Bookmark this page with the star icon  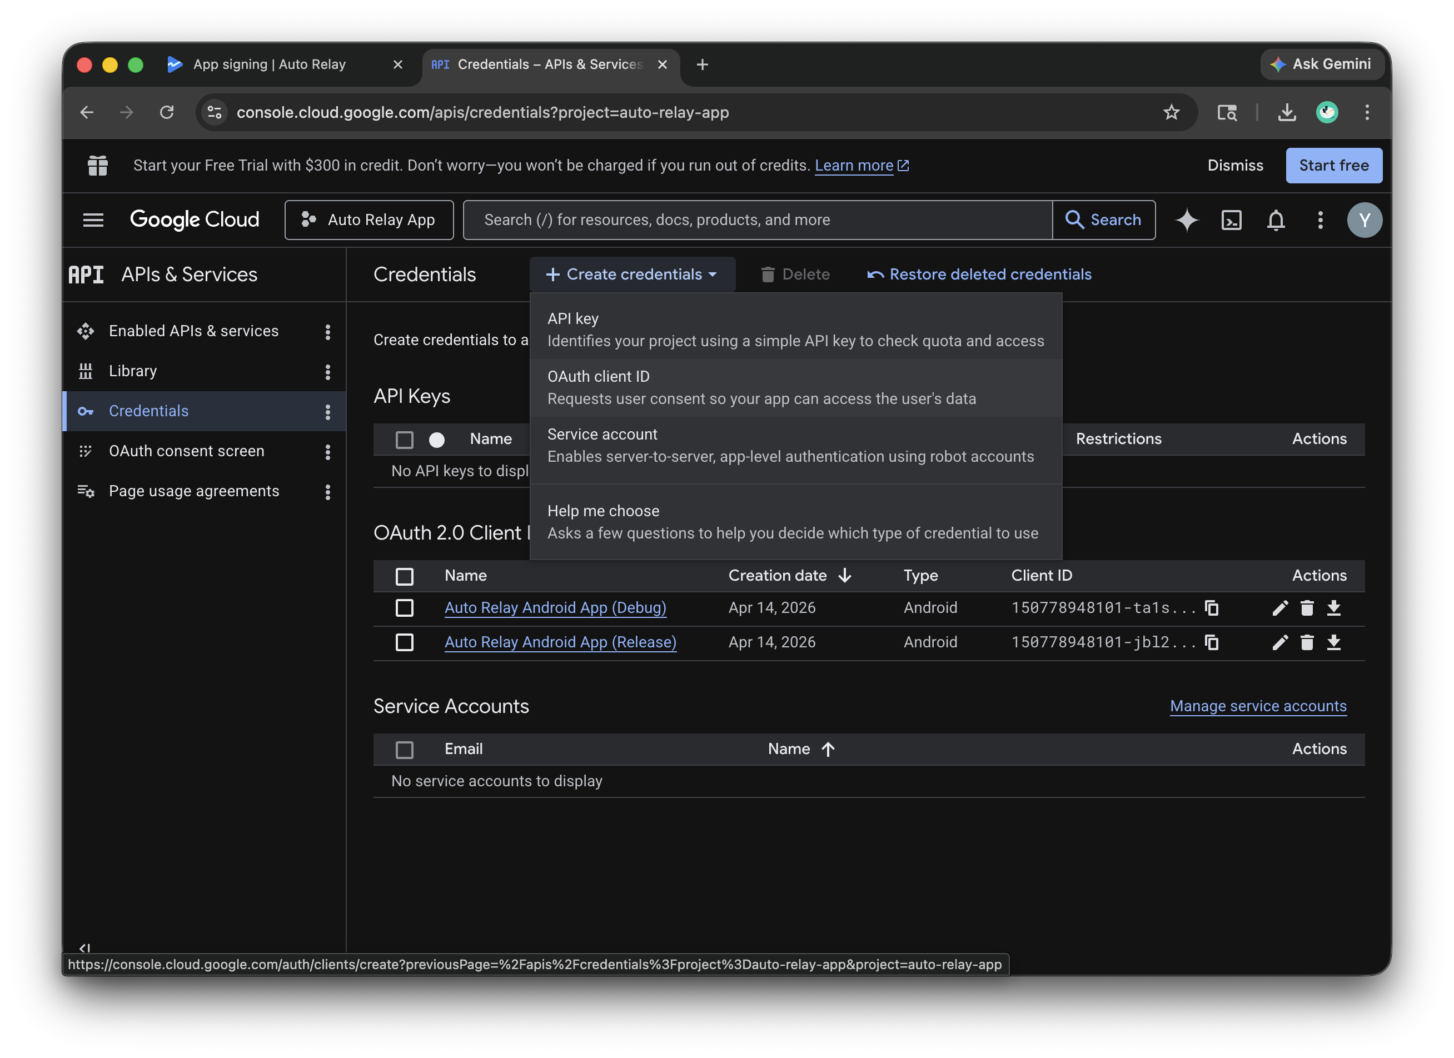(1171, 112)
